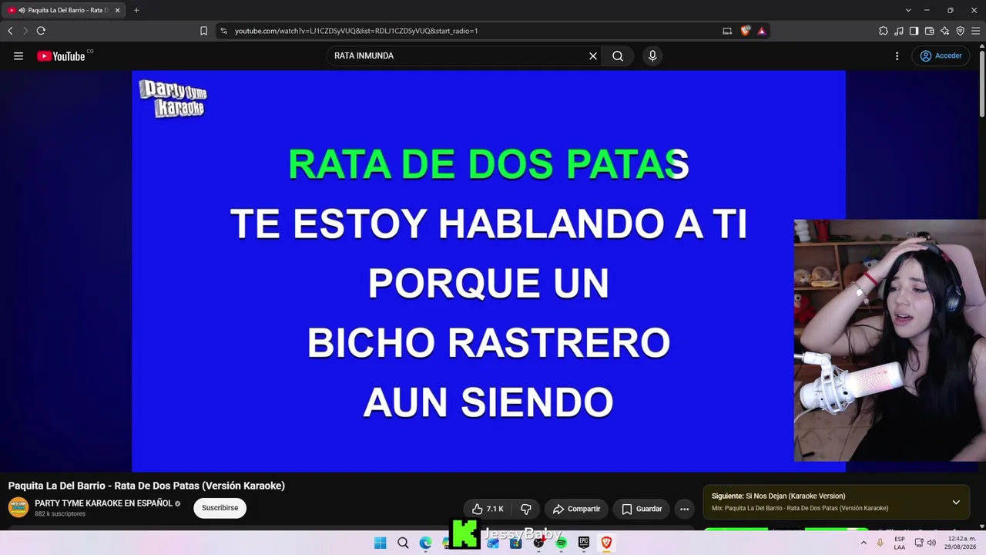This screenshot has height=555, width=986.
Task: Clear the RATA INMUNDA search text
Action: coord(593,55)
